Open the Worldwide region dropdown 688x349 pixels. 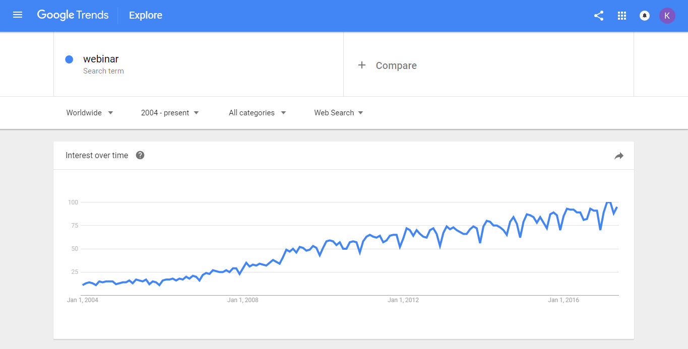[90, 113]
